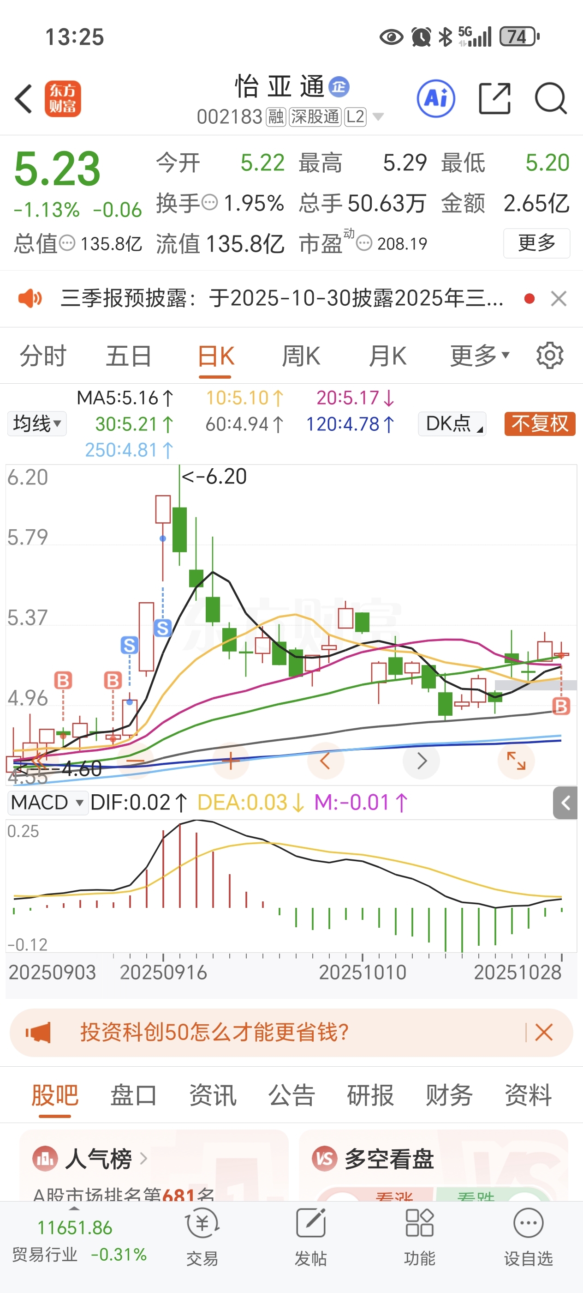Tap the enterprise badge beside 怡亚通
This screenshot has width=583, height=1293.
pyautogui.click(x=339, y=87)
